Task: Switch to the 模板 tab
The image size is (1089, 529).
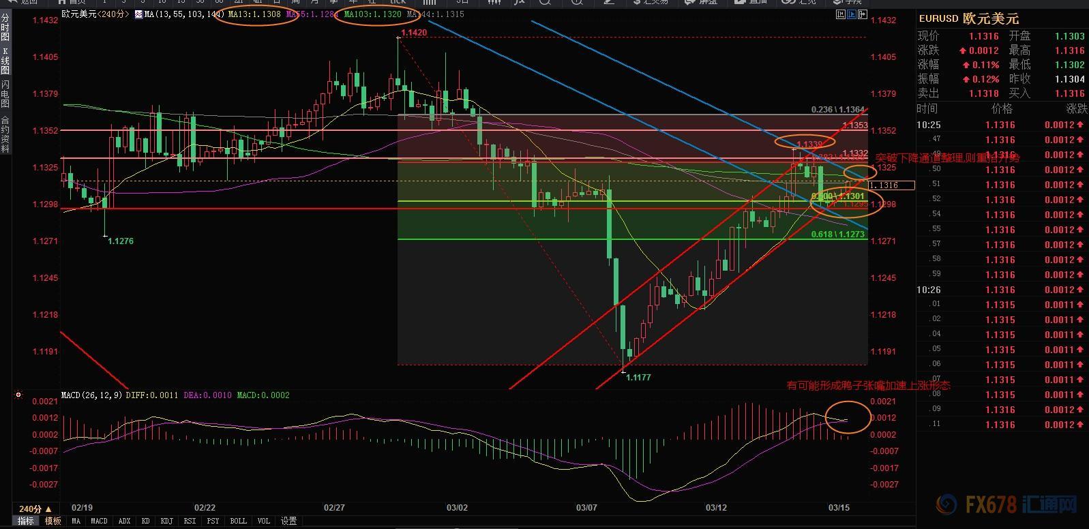Action: pos(53,521)
